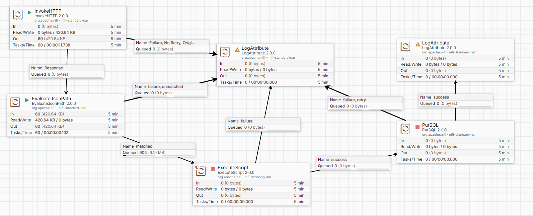This screenshot has width=533, height=216.
Task: Click the center LogAttribute Out row value
Action: coord(255,76)
